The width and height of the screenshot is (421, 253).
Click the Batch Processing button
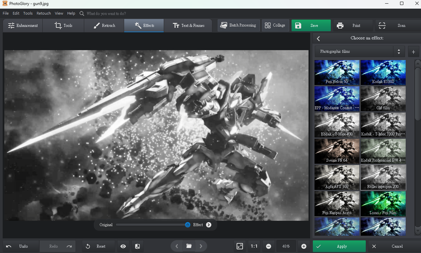[238, 25]
